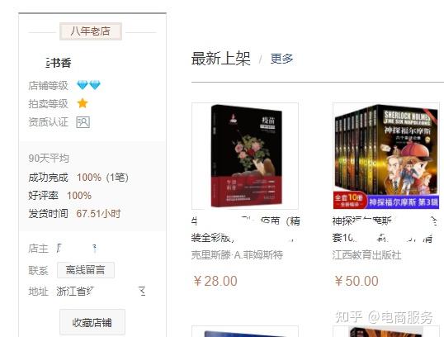Click the shop name ending in 书香
The height and width of the screenshot is (337, 444).
[x=58, y=63]
